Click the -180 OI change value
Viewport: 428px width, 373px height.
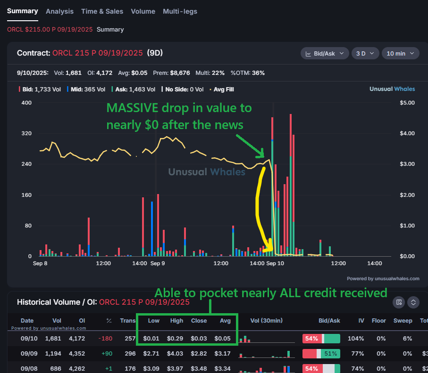(105, 339)
